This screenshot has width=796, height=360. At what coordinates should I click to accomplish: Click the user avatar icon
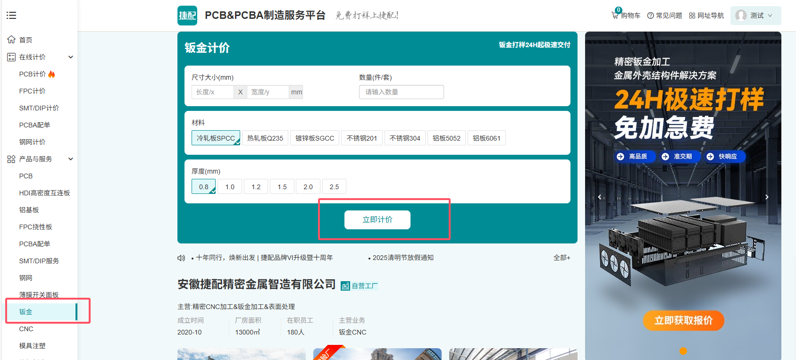(741, 16)
